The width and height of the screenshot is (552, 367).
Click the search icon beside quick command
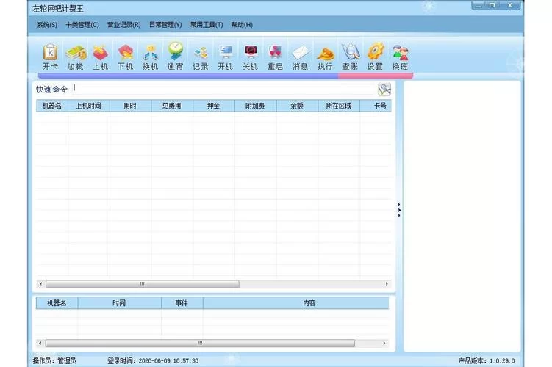[384, 90]
